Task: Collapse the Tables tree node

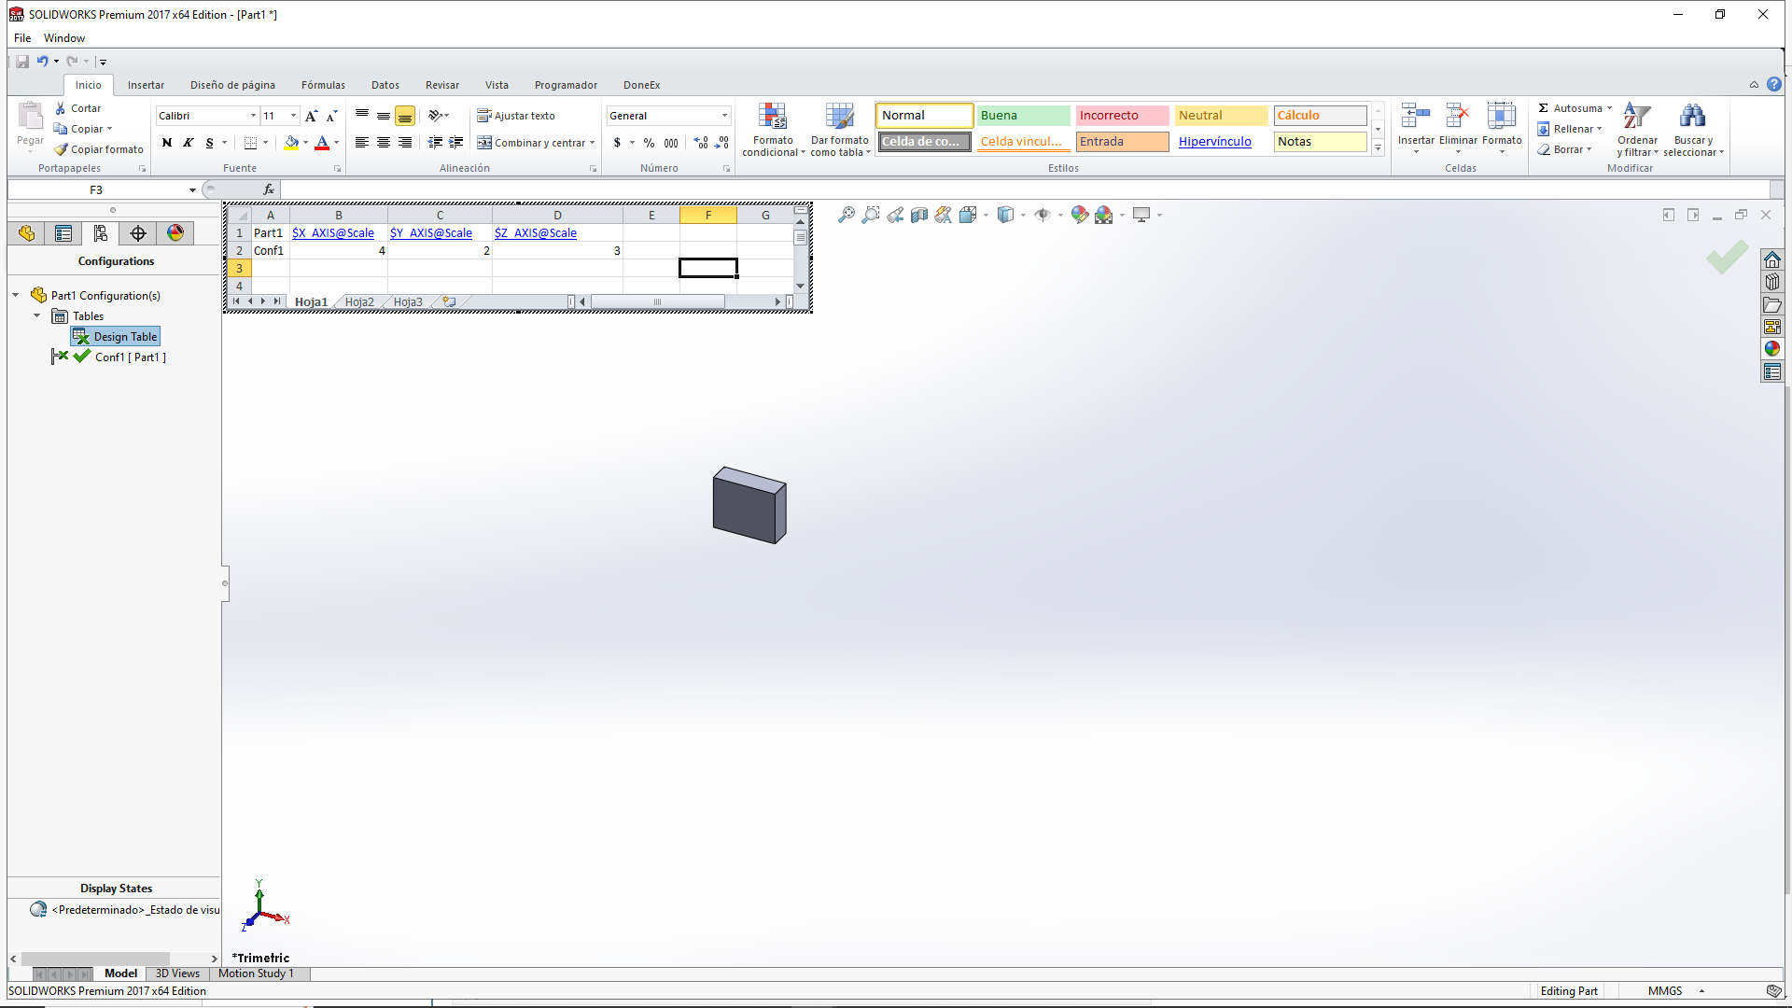Action: point(37,316)
